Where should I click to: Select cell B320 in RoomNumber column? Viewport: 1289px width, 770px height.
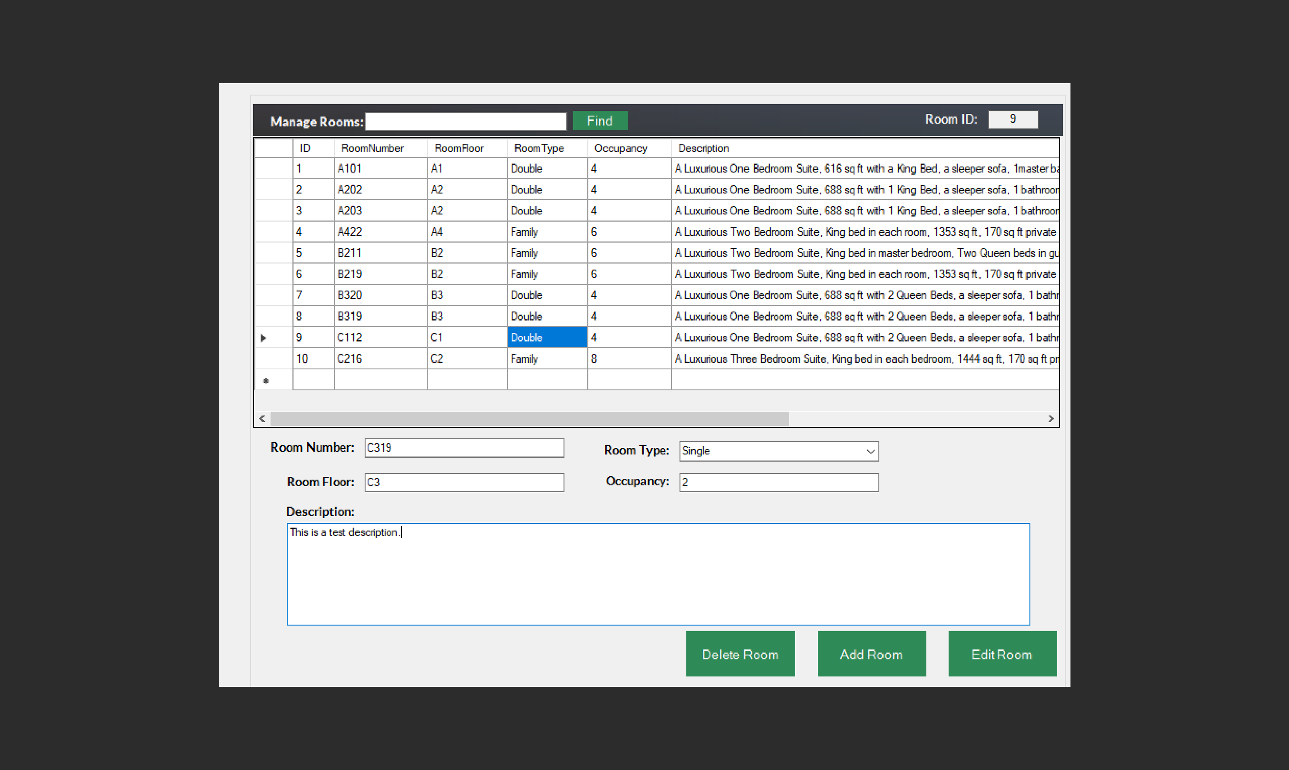pyautogui.click(x=380, y=295)
